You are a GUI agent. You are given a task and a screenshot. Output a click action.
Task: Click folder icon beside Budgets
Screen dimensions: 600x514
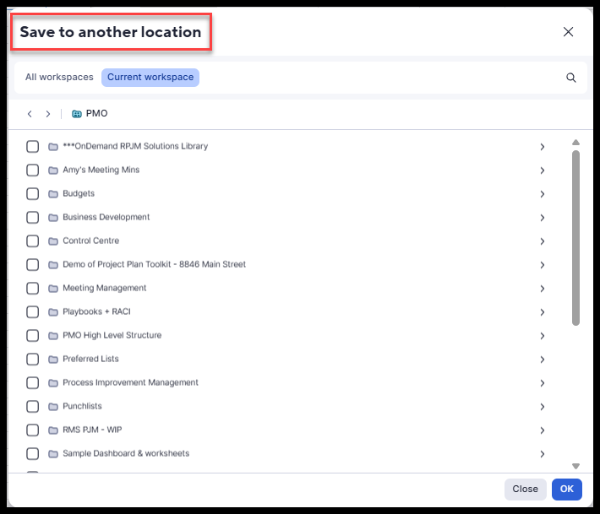pyautogui.click(x=53, y=194)
